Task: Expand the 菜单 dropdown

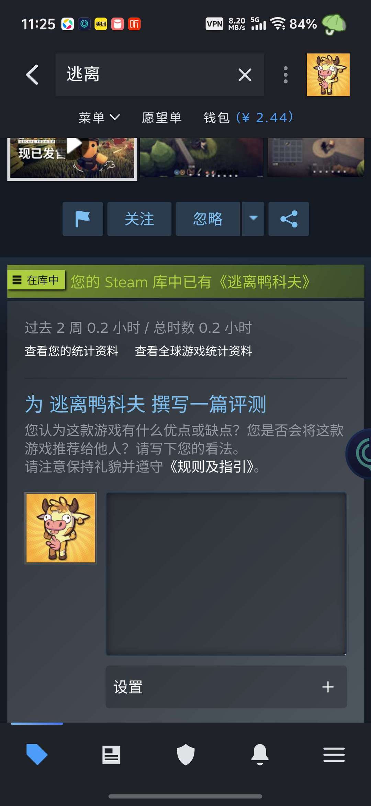Action: (99, 118)
